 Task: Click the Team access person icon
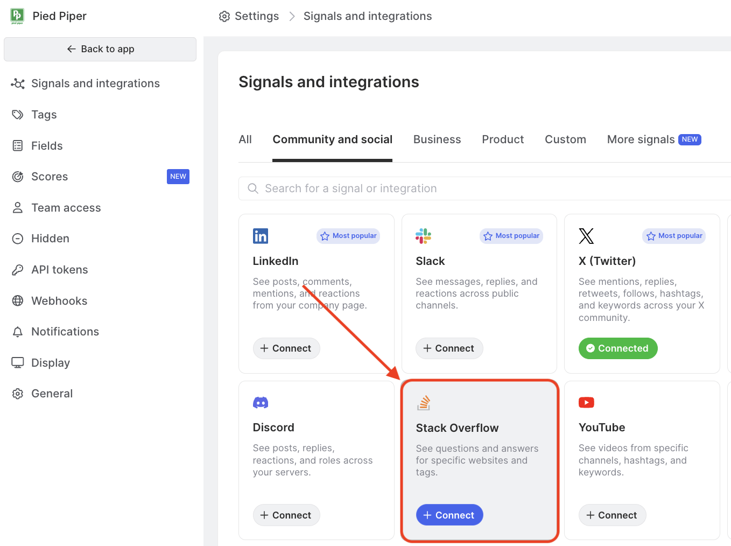pyautogui.click(x=18, y=208)
